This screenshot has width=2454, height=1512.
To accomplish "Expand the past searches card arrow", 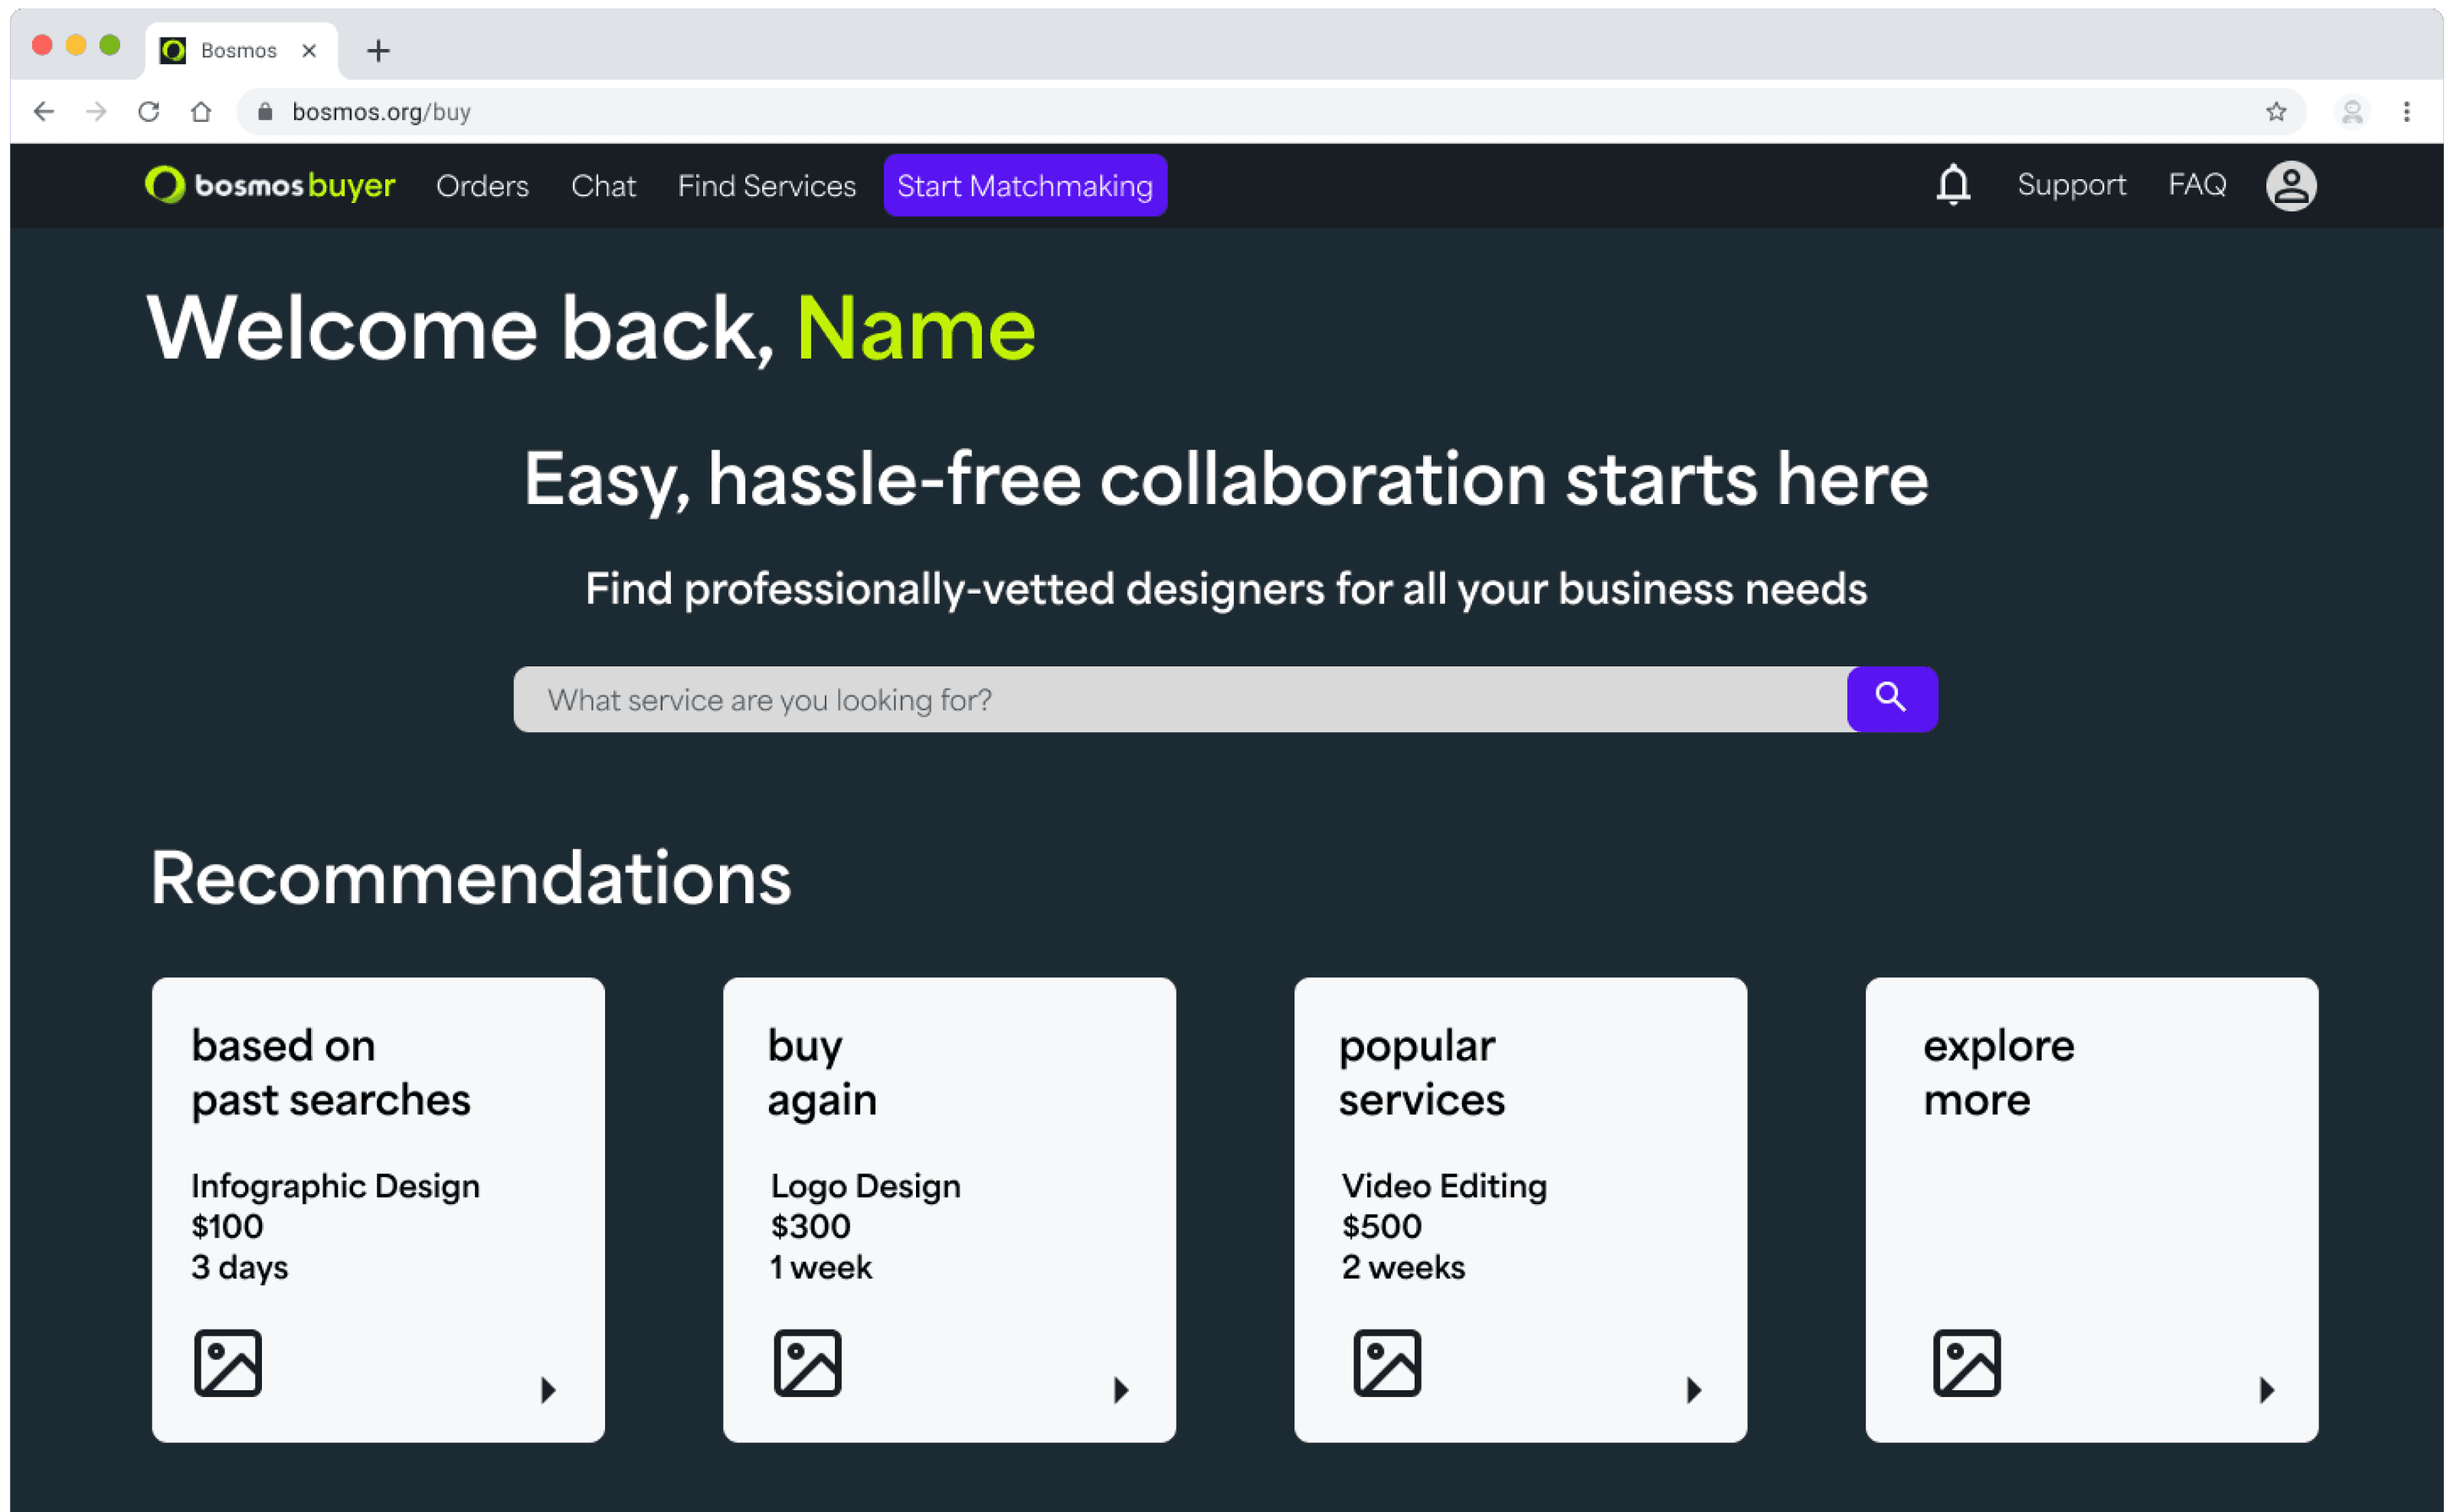I will tap(548, 1390).
